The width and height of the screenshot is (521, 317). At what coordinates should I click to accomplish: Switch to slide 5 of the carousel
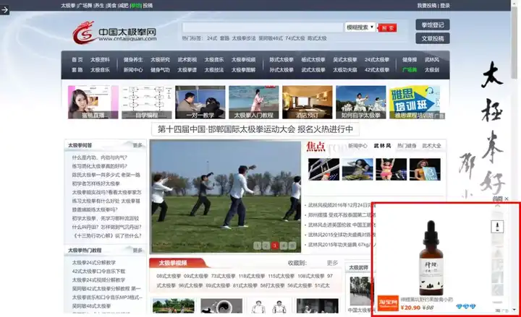(x=292, y=246)
